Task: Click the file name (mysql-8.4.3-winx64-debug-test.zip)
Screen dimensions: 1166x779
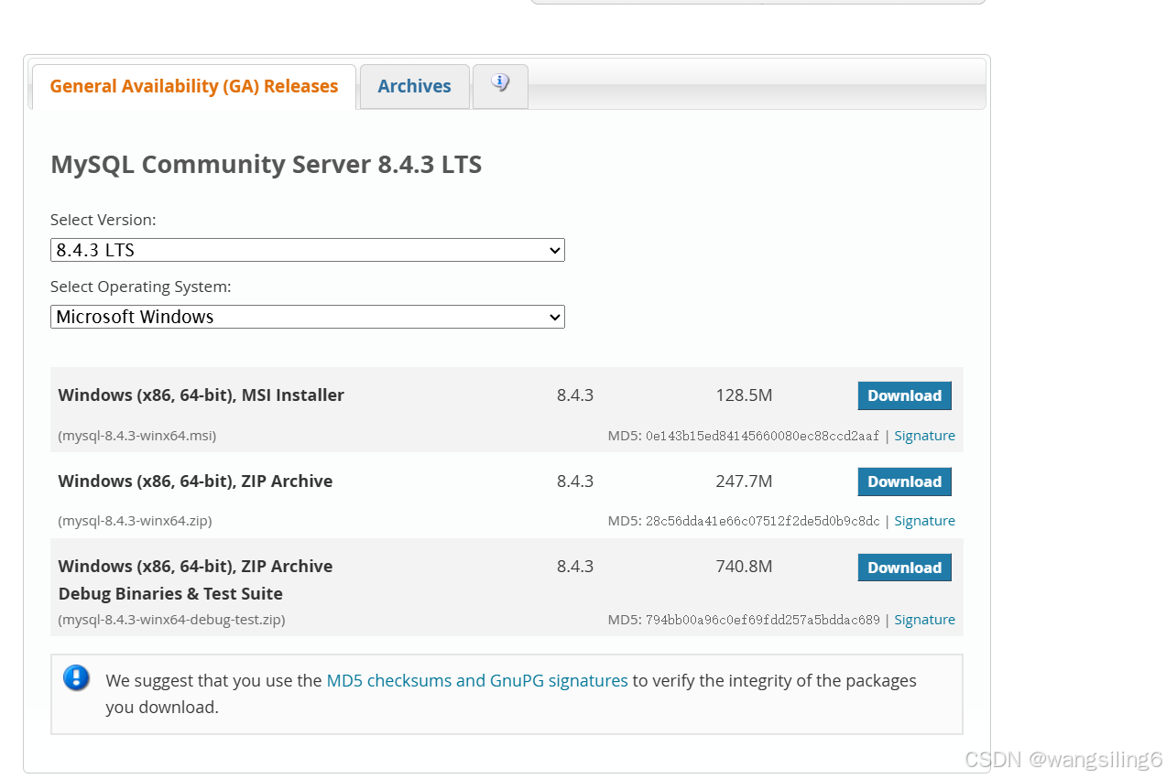Action: pyautogui.click(x=171, y=620)
